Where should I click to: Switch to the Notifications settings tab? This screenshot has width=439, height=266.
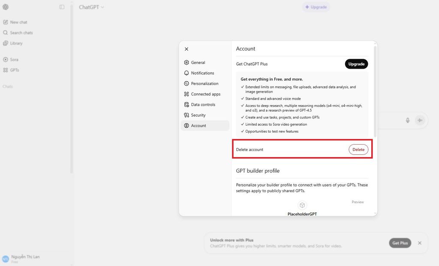pos(202,73)
